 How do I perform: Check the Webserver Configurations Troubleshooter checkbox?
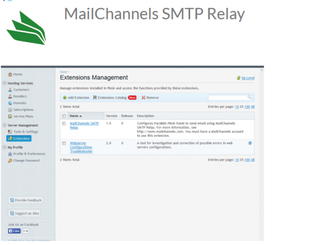click(64, 143)
